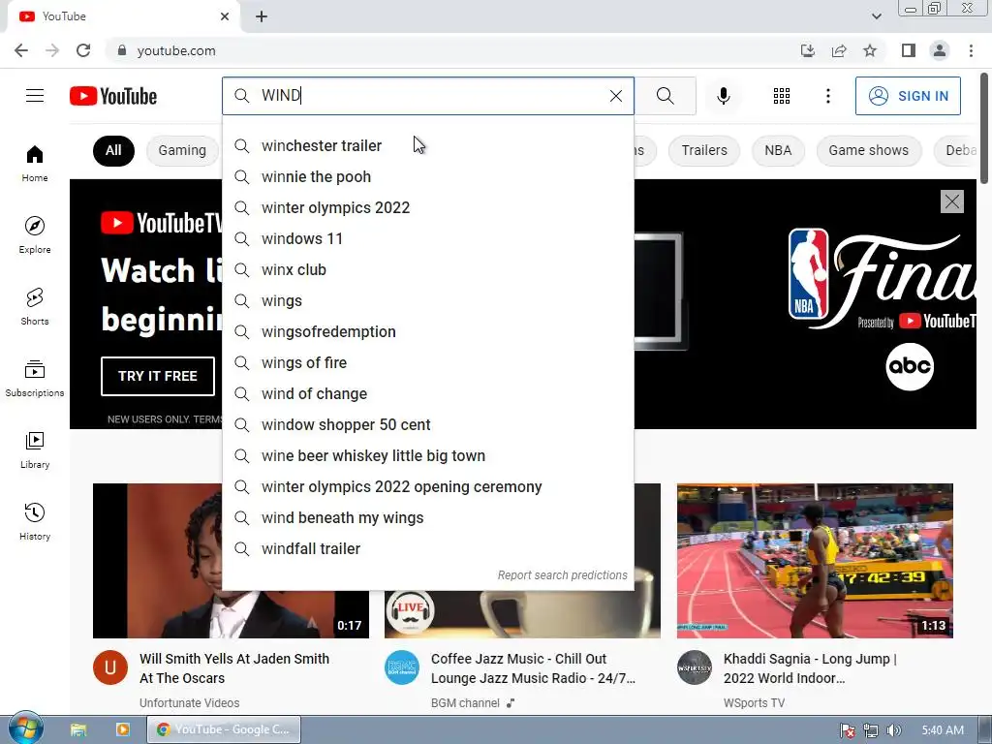Open Shorts in sidebar
The height and width of the screenshot is (744, 992).
(x=35, y=306)
